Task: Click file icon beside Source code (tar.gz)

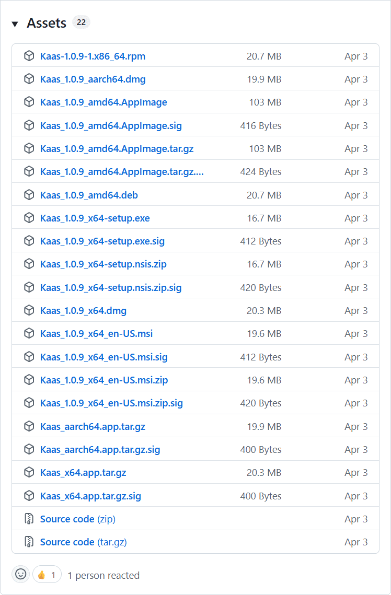Action: [x=29, y=542]
